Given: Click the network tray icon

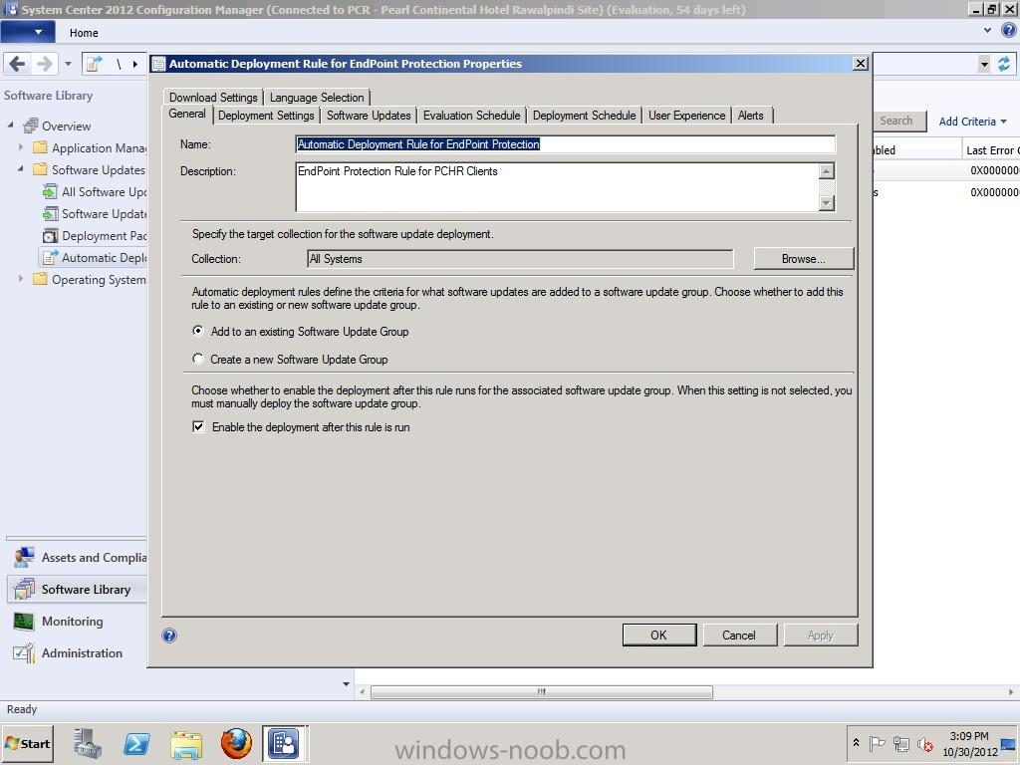Looking at the screenshot, I should [x=901, y=743].
